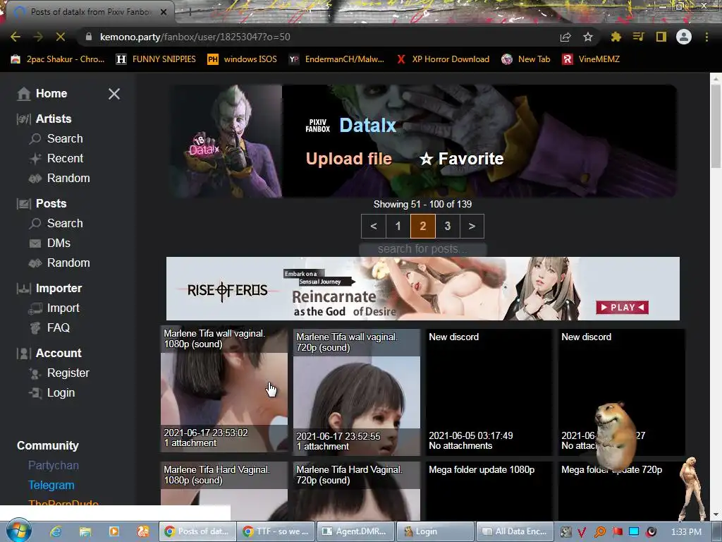
Task: Close the kemono.party browser tab
Action: 164,12
